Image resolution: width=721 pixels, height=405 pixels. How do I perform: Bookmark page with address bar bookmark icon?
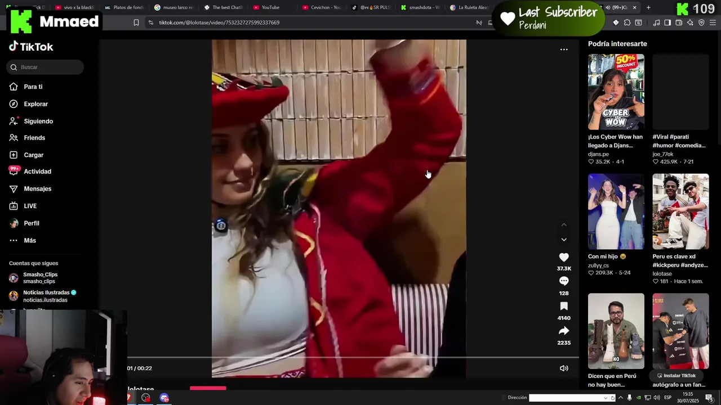pos(136,22)
